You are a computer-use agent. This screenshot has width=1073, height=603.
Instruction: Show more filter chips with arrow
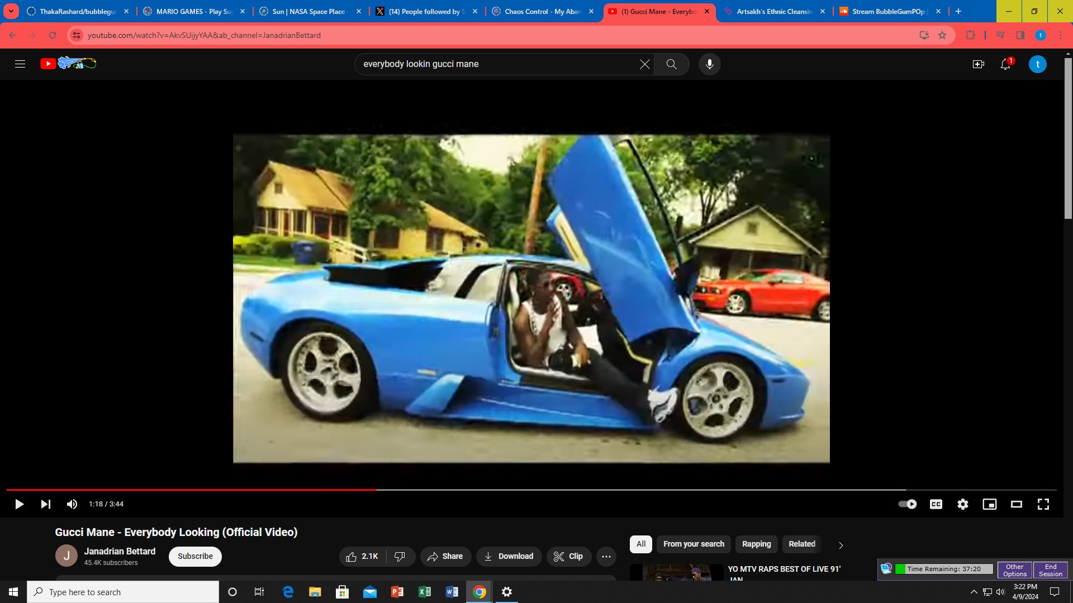(x=841, y=545)
